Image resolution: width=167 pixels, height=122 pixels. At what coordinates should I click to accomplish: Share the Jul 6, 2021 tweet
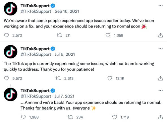[160, 78]
